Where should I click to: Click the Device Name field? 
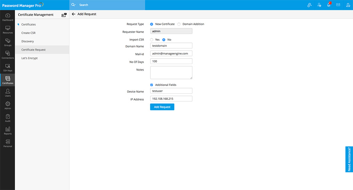(171, 91)
